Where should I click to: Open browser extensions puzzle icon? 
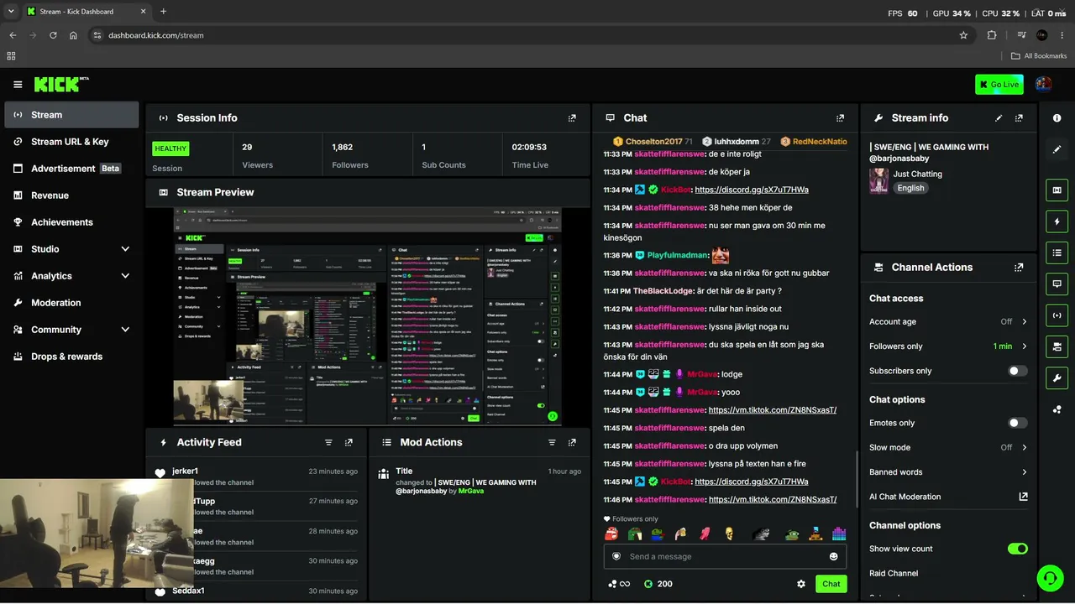(x=992, y=35)
